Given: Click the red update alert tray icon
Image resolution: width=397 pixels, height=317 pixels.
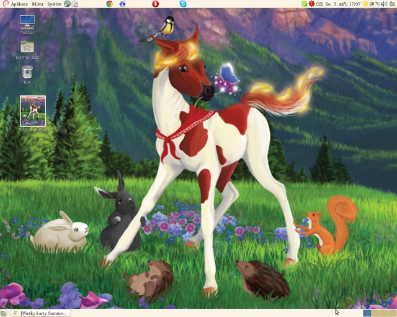Looking at the screenshot, I should [311, 4].
